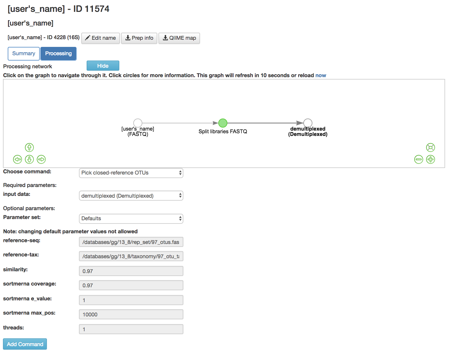454x352 pixels.
Task: Hide the processing network panel
Action: pos(103,65)
